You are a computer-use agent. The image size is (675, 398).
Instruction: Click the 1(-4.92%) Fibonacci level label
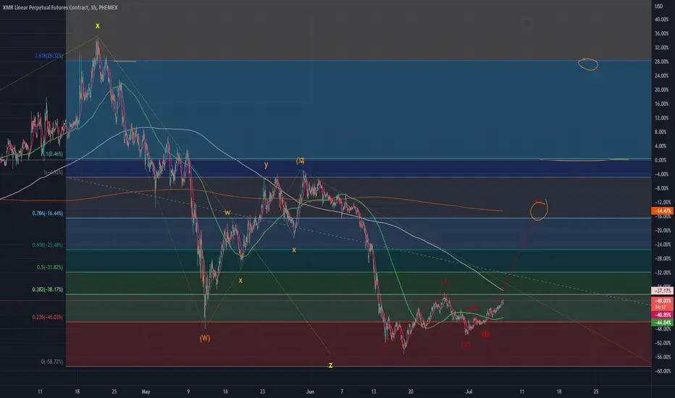(x=53, y=172)
